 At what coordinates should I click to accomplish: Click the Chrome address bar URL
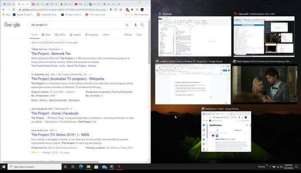[64, 9]
